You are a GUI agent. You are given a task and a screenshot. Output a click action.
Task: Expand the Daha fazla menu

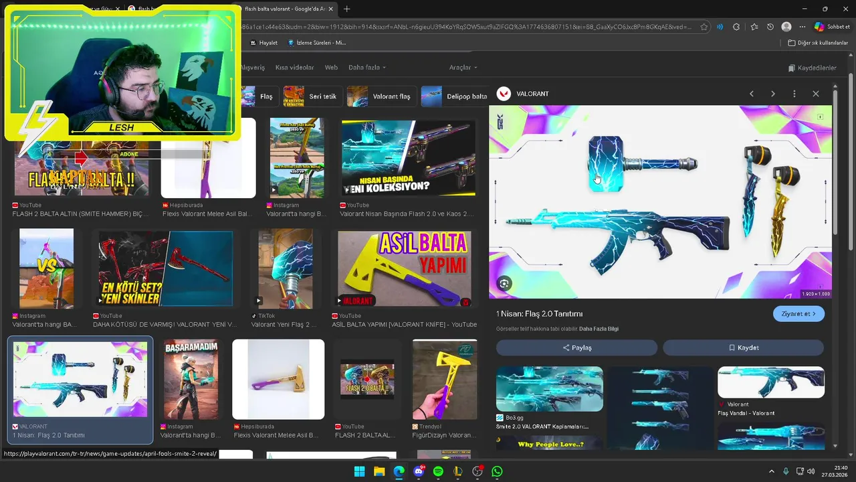click(367, 68)
